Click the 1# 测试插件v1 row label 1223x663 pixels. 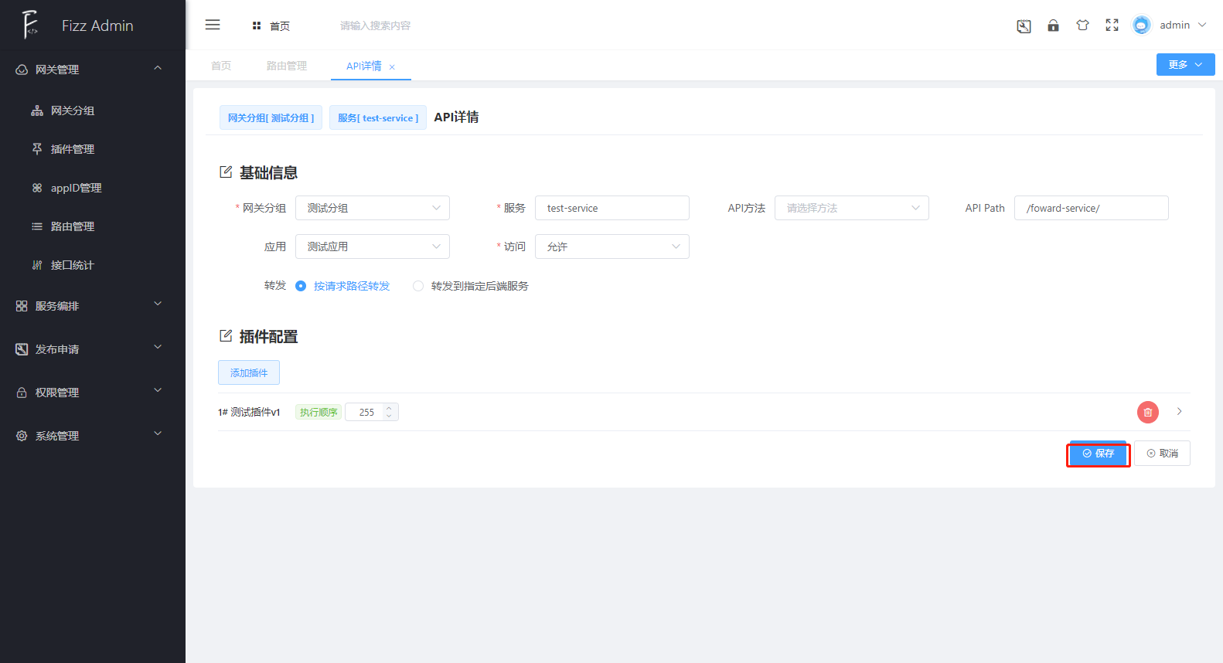tap(249, 413)
